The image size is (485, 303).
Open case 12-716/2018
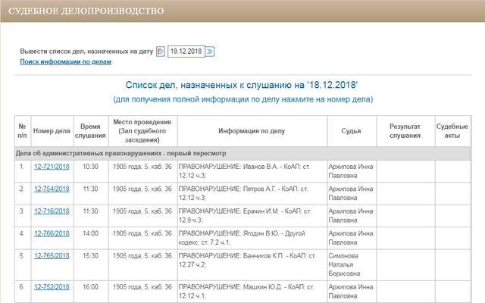click(x=52, y=211)
